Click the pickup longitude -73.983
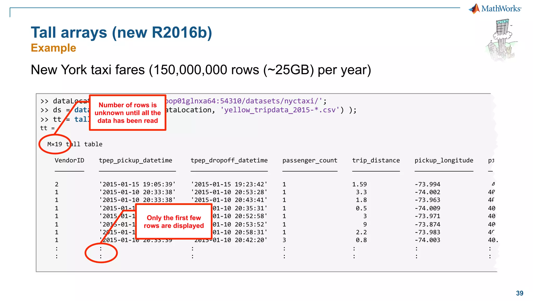This screenshot has width=533, height=301. point(427,232)
